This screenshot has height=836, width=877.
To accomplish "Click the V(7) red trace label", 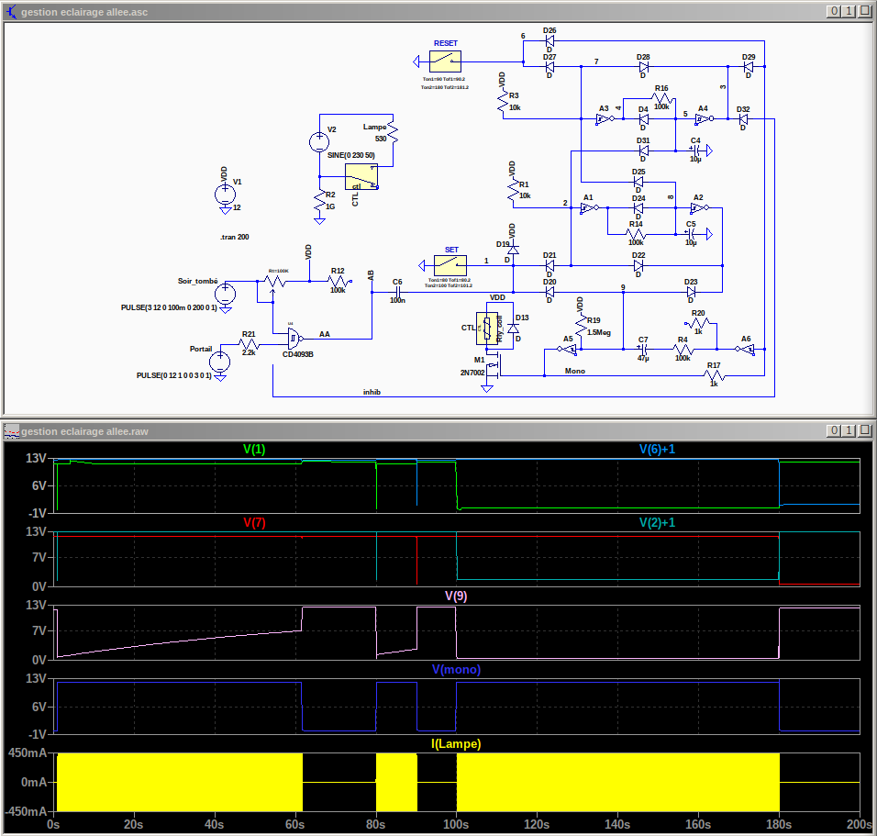I will pos(254,522).
